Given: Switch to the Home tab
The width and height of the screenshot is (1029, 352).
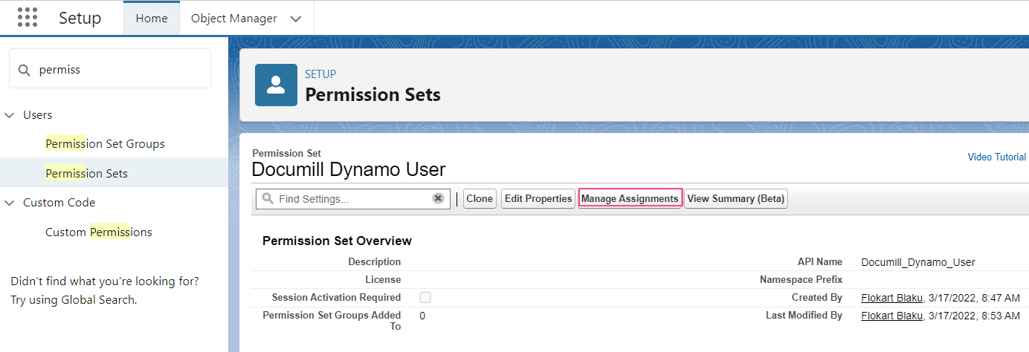Looking at the screenshot, I should tap(152, 18).
